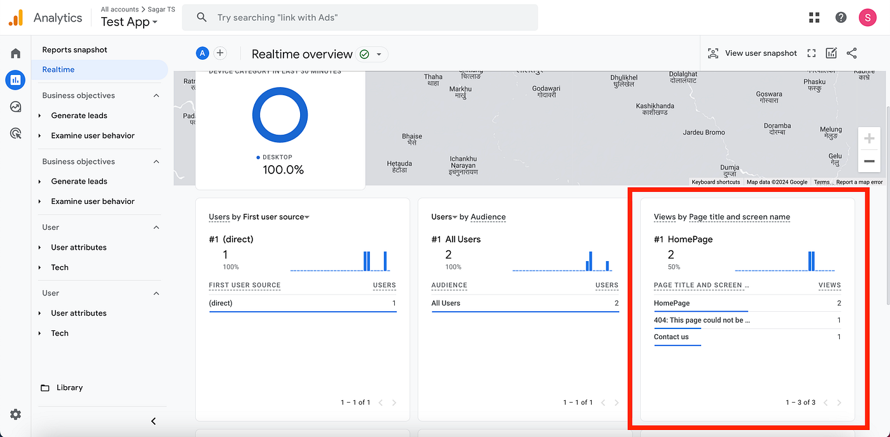Add a new comparison with plus button
Screen dimensions: 890x437
(x=220, y=53)
